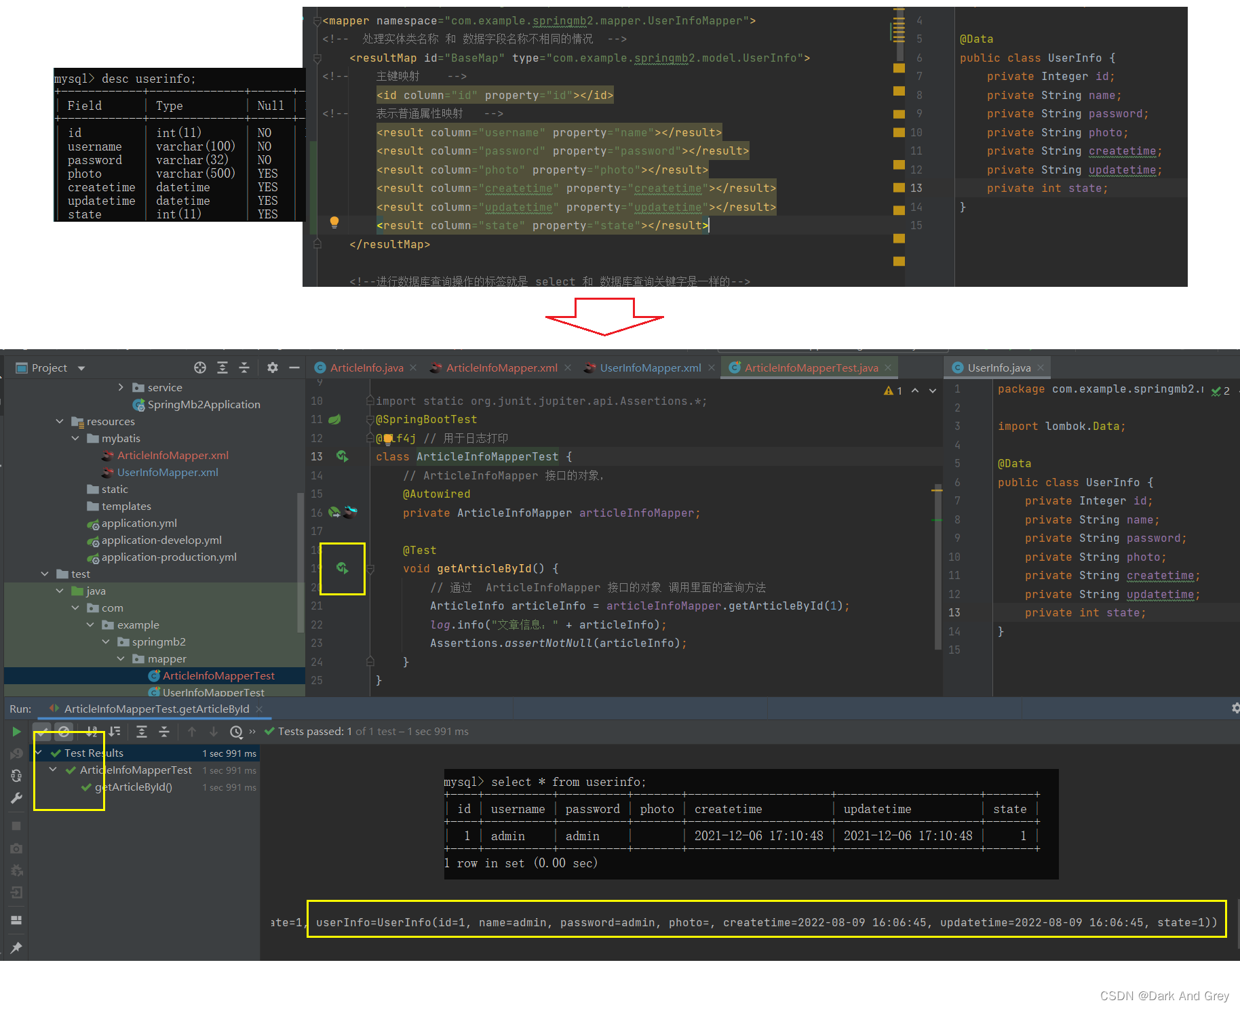The image size is (1240, 1009).
Task: Switch to ArticleInfoMapper.xml editor tab
Action: point(501,368)
